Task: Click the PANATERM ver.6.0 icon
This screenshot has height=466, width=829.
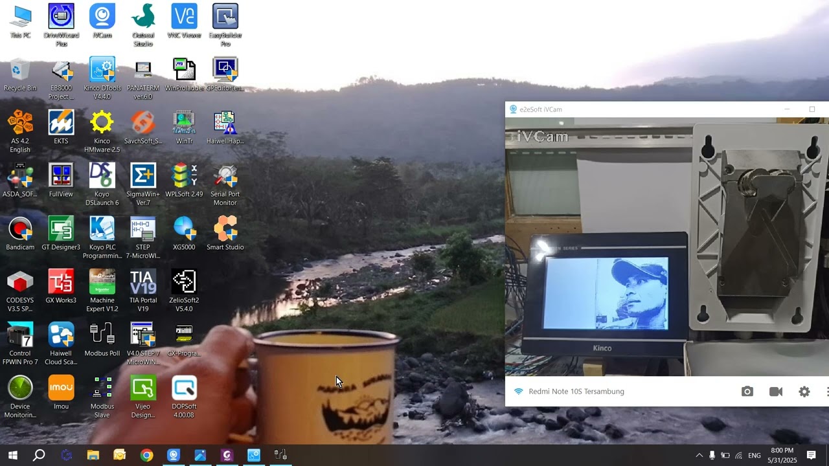Action: (143, 79)
